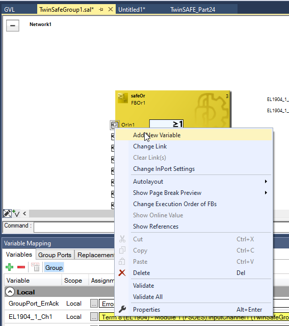
Task: Click the wrench Properties icon
Action: (122, 310)
